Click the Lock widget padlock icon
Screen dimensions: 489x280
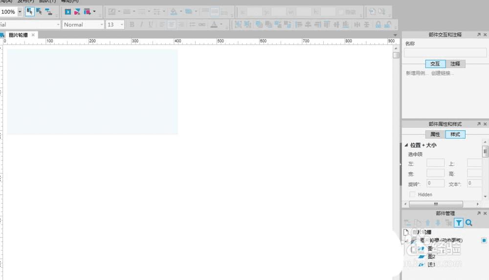(378, 24)
